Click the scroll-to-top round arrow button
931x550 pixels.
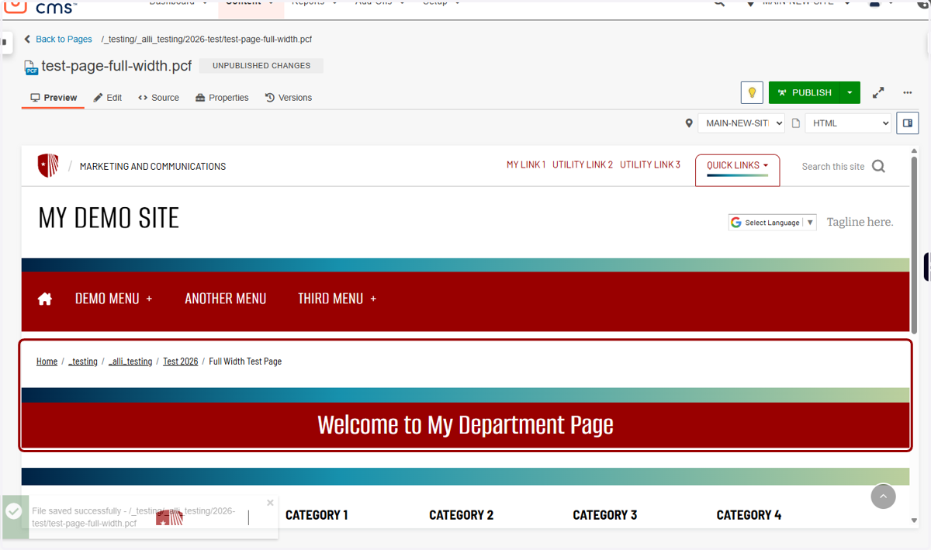pos(883,496)
